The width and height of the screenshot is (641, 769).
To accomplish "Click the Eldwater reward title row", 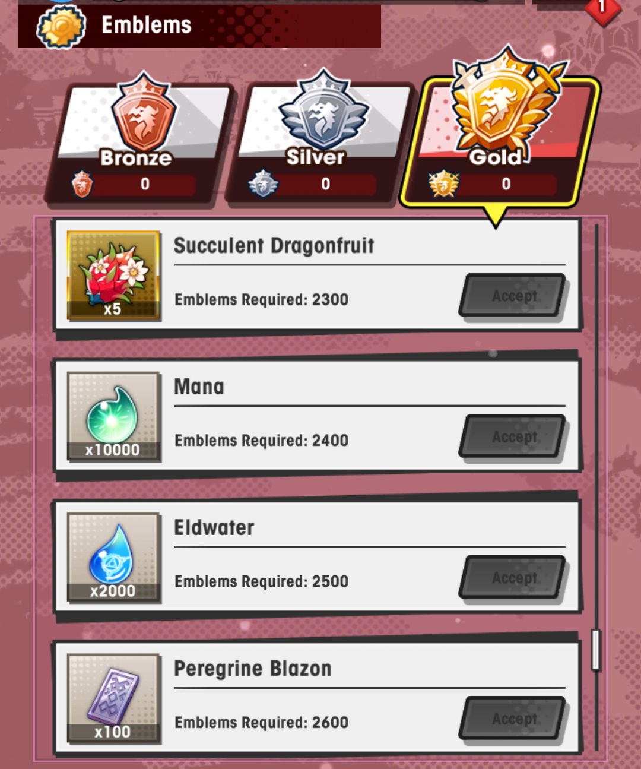I will click(369, 527).
